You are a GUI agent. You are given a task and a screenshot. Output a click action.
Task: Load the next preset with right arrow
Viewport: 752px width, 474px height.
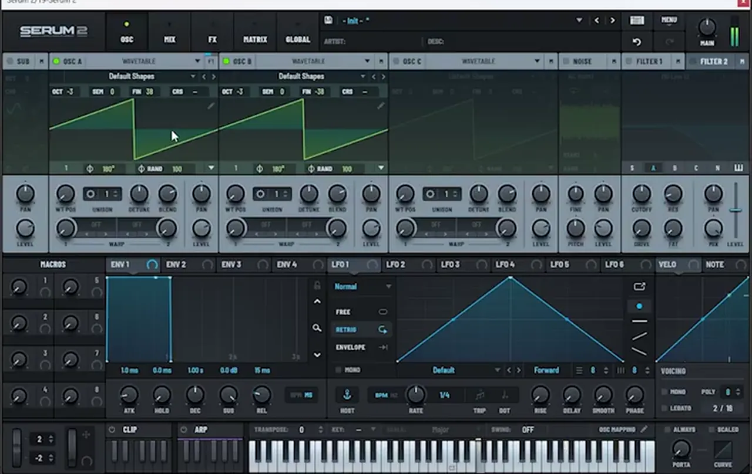click(612, 21)
